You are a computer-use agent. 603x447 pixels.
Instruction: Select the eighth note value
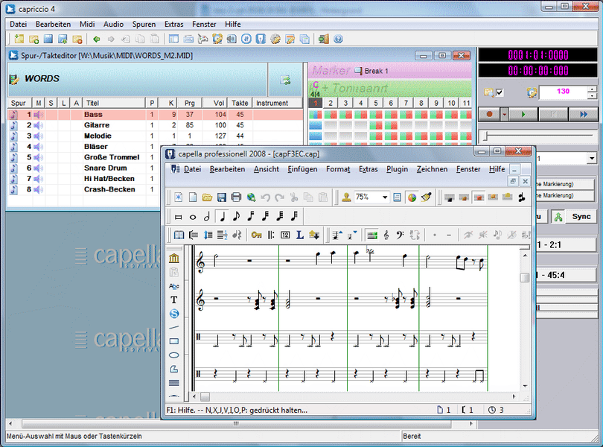point(237,217)
